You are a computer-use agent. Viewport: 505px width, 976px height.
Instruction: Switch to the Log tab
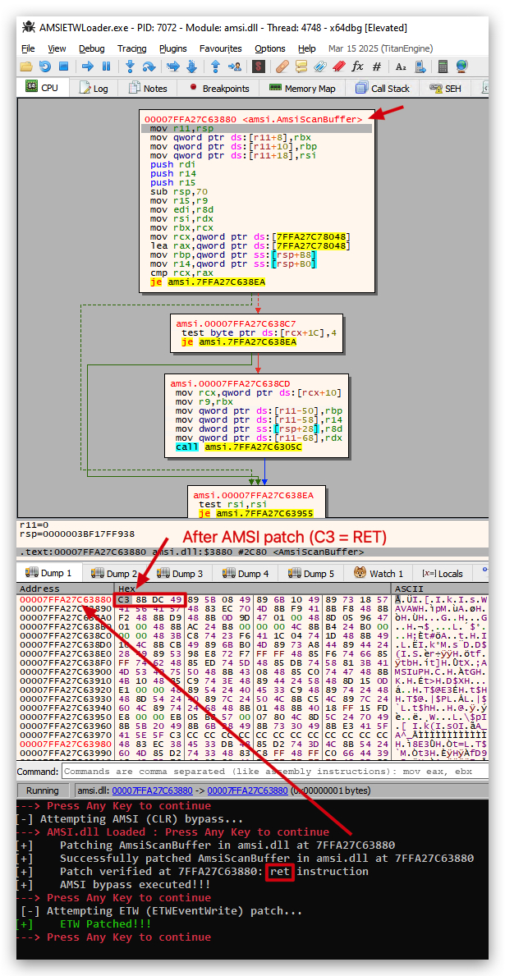93,89
